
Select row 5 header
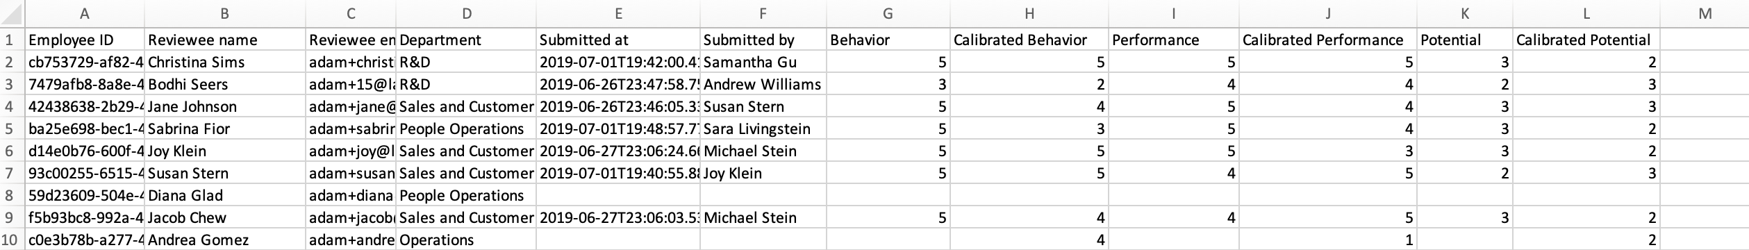(x=10, y=128)
